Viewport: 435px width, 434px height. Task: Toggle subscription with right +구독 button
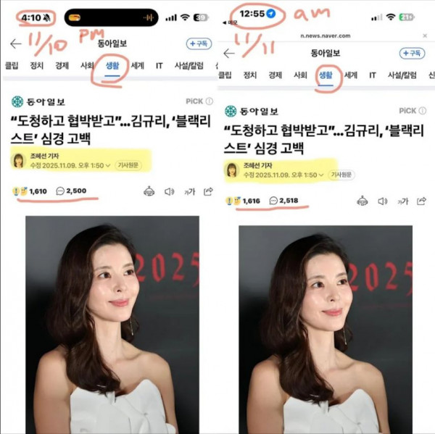[412, 53]
